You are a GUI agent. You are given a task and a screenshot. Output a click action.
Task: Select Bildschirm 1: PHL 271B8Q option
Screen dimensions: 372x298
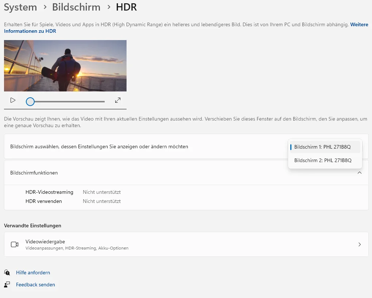point(325,147)
